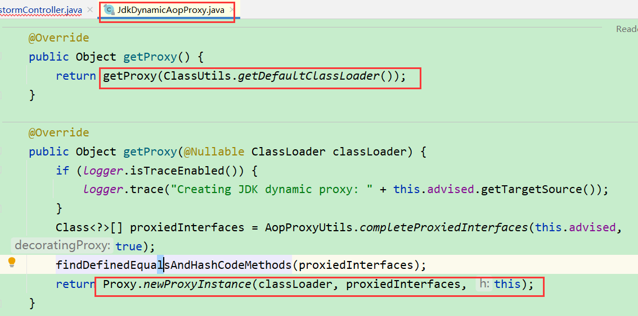Open the yellow lightbulb quick-fix icon
The width and height of the screenshot is (638, 316).
click(x=12, y=262)
